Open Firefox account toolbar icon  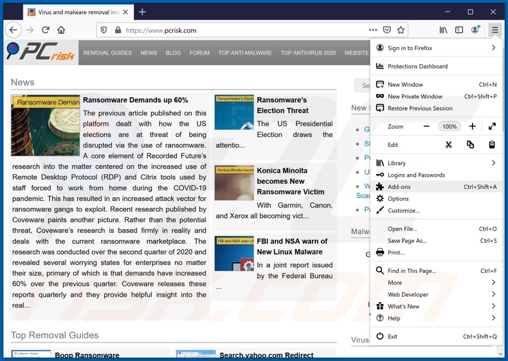(475, 30)
